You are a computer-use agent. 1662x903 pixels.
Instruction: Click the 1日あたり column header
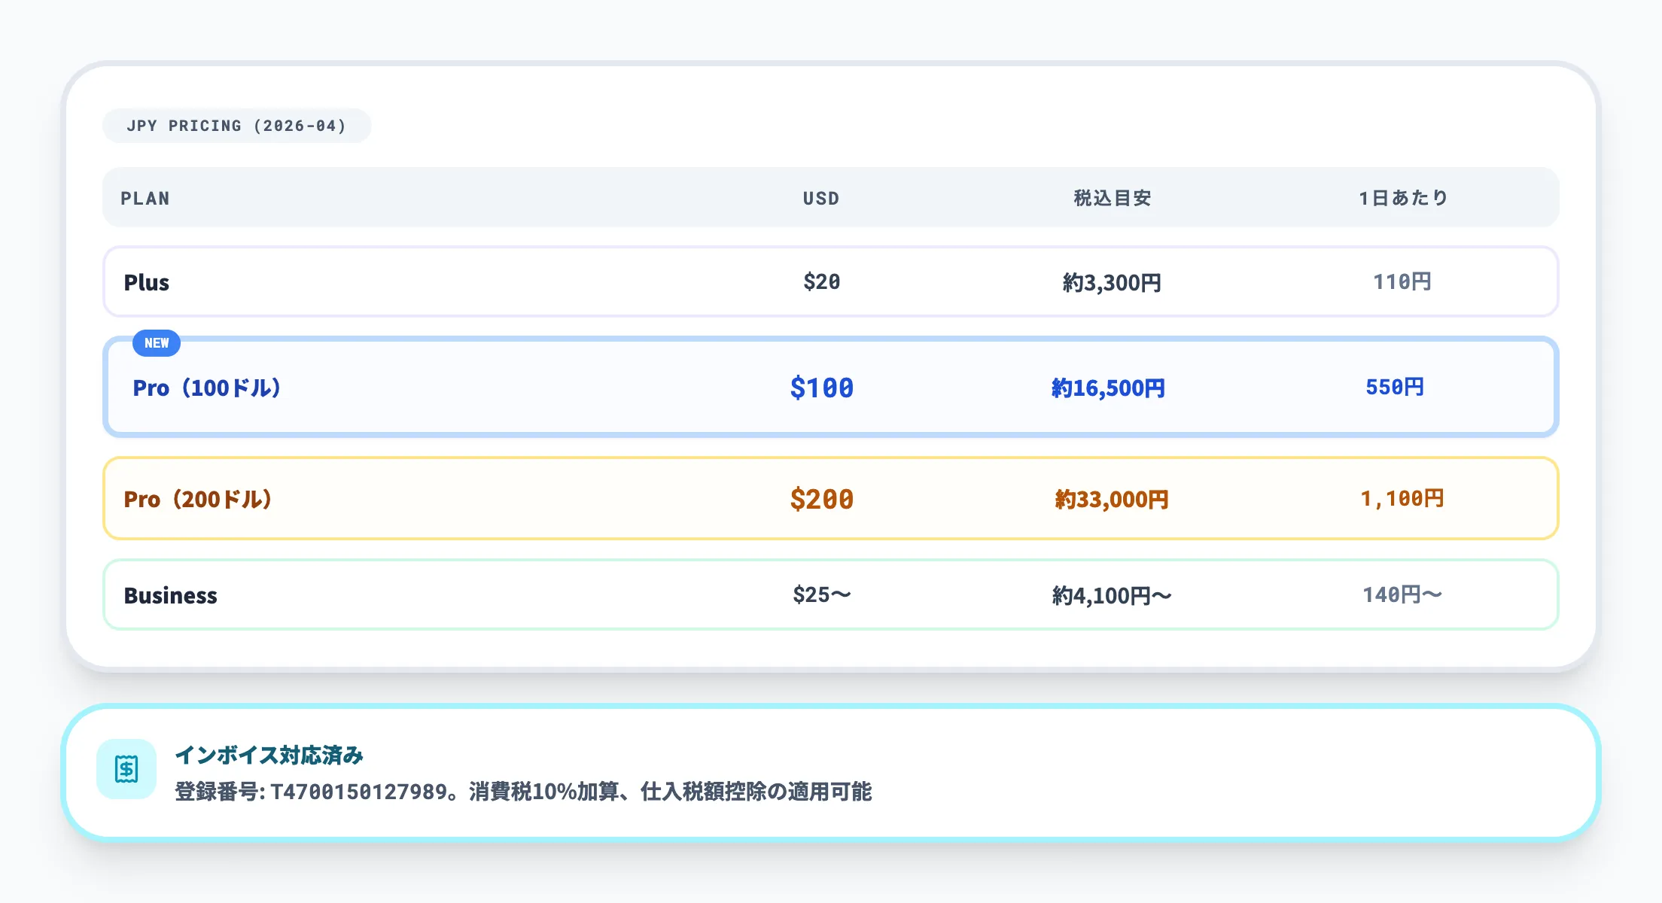pyautogui.click(x=1403, y=198)
